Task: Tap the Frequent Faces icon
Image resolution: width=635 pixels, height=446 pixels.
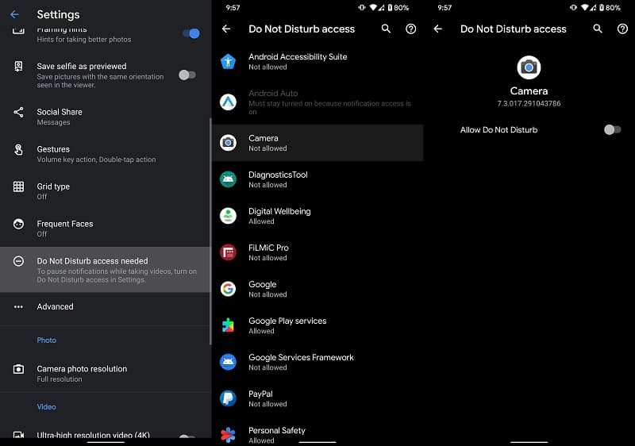Action: pos(18,224)
